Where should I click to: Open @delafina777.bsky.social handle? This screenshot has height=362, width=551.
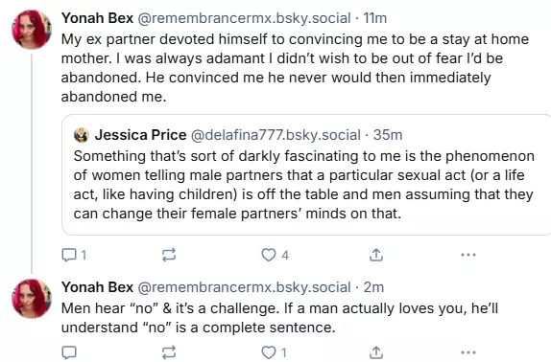coord(275,135)
